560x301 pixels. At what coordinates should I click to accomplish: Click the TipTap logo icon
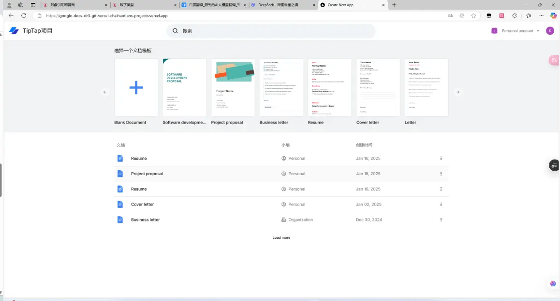click(14, 31)
